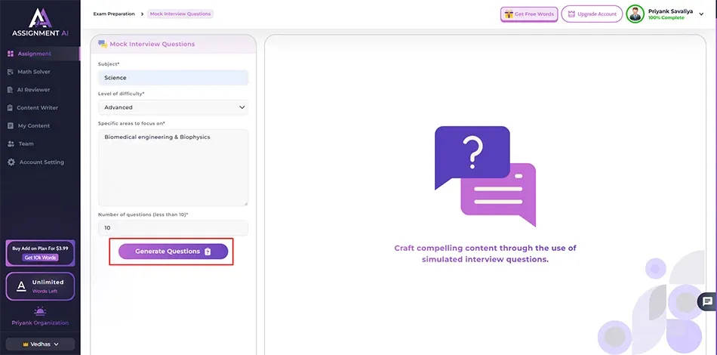The image size is (717, 355).
Task: Click the AI Reviewer sidebar icon
Action: (x=11, y=90)
